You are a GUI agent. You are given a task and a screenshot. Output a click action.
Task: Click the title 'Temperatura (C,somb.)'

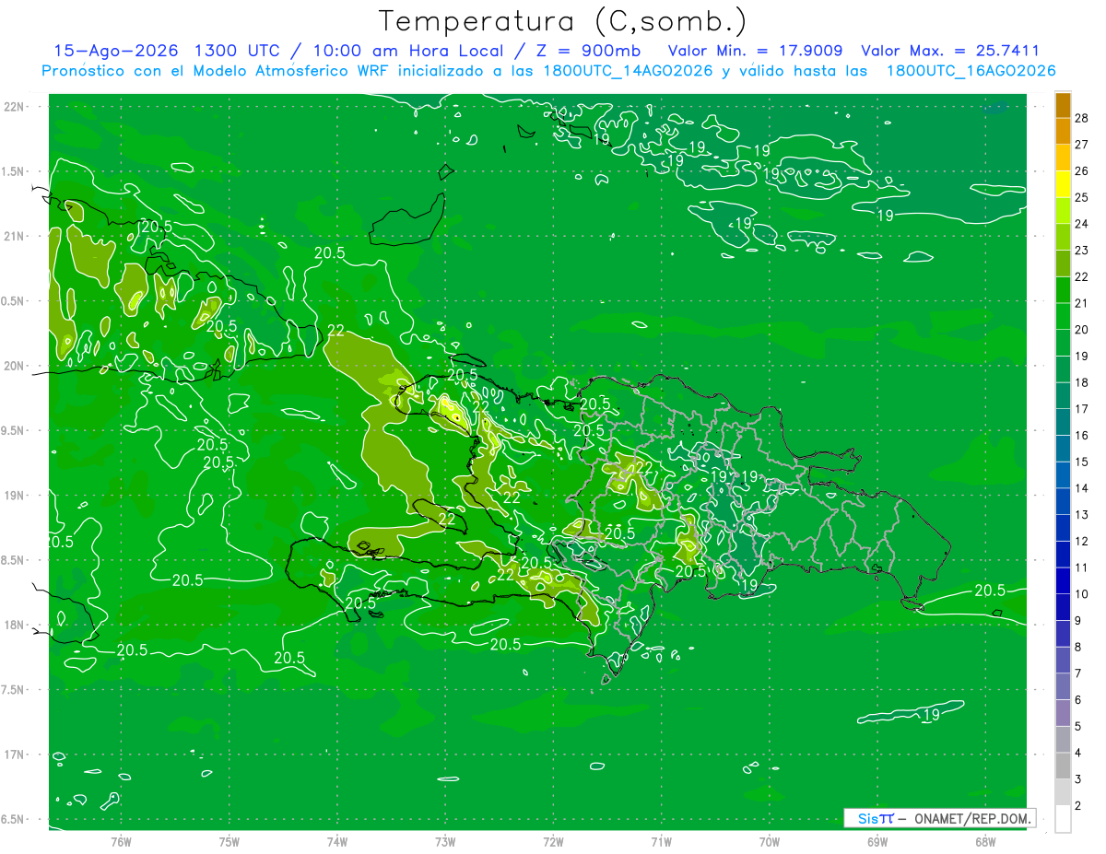[562, 21]
